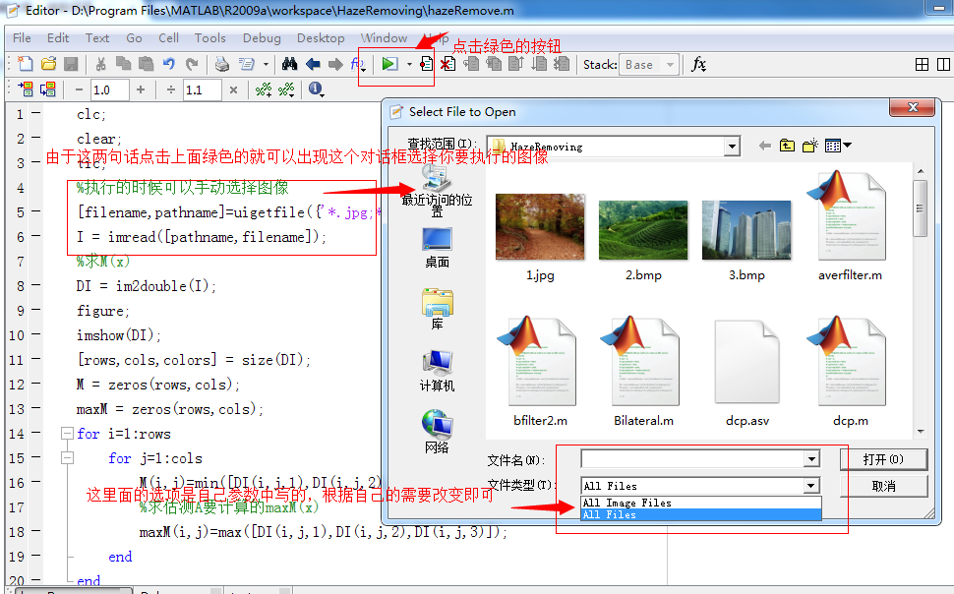Go to 库 libraries location
This screenshot has height=594, width=954.
point(437,309)
